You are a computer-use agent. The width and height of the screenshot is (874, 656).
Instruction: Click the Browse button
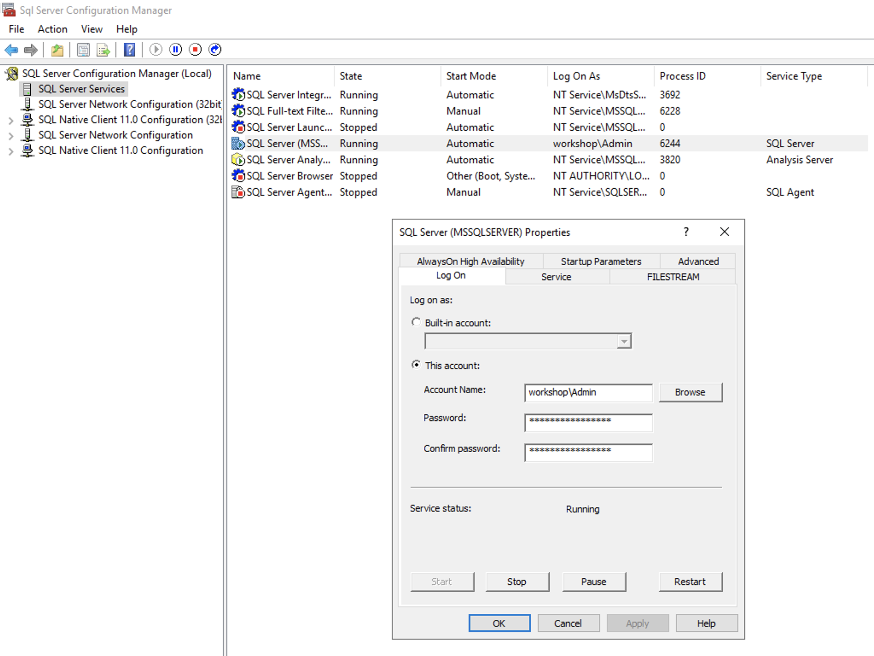click(x=690, y=392)
